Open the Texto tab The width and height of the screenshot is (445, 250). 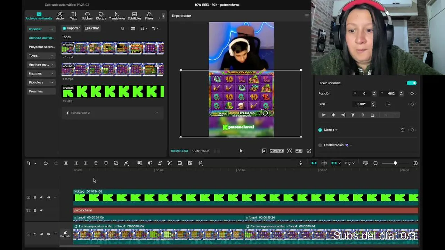(74, 16)
